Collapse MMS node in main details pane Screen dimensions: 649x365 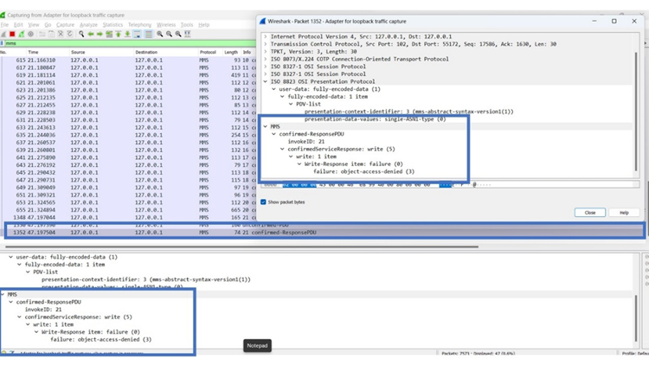click(3, 294)
